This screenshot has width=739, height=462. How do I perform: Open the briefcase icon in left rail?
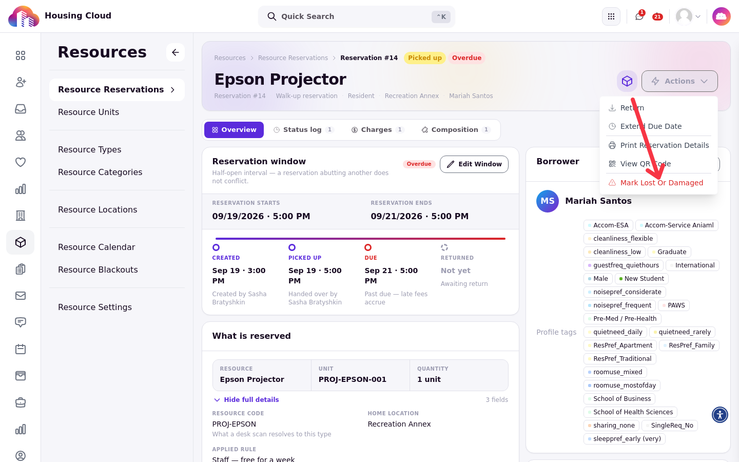21,402
